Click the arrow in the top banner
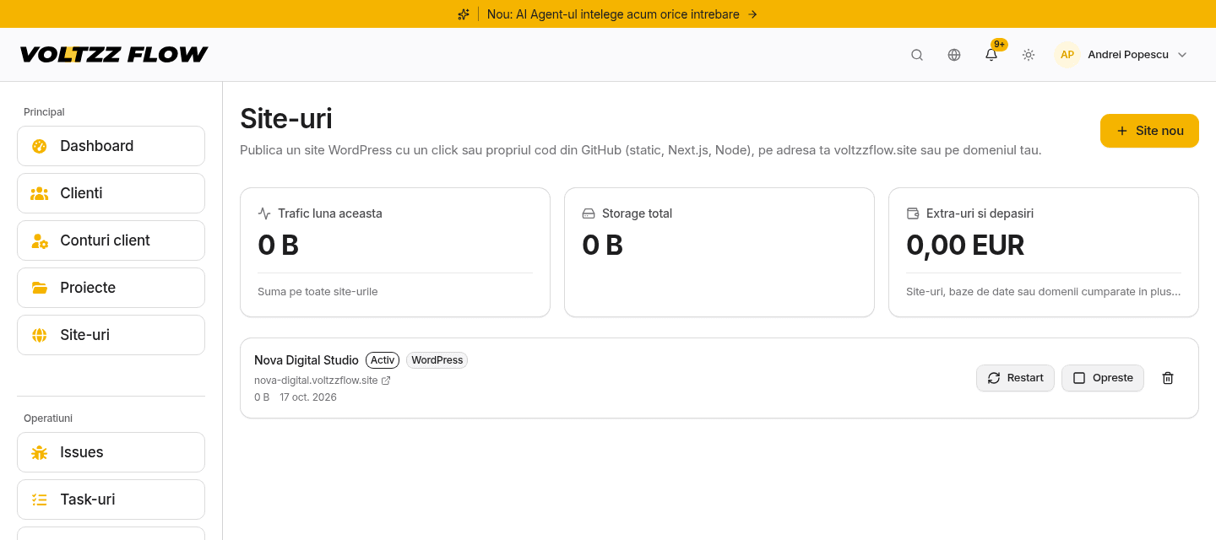This screenshot has height=540, width=1216. 752,14
